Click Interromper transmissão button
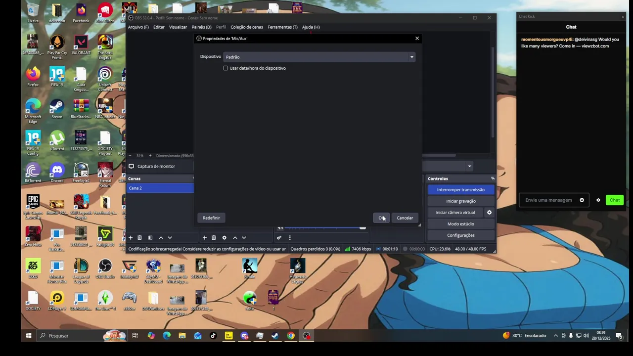This screenshot has height=356, width=633. click(460, 190)
